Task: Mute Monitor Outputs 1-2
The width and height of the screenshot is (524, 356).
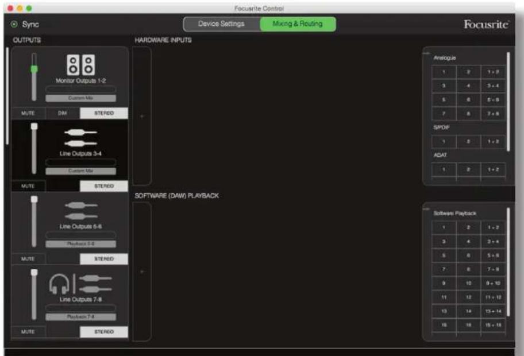Action: pyautogui.click(x=28, y=113)
